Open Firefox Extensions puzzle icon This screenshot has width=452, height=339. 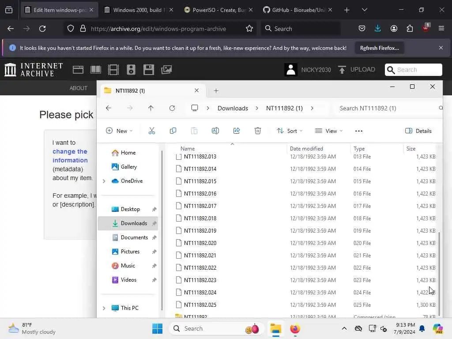(x=410, y=29)
